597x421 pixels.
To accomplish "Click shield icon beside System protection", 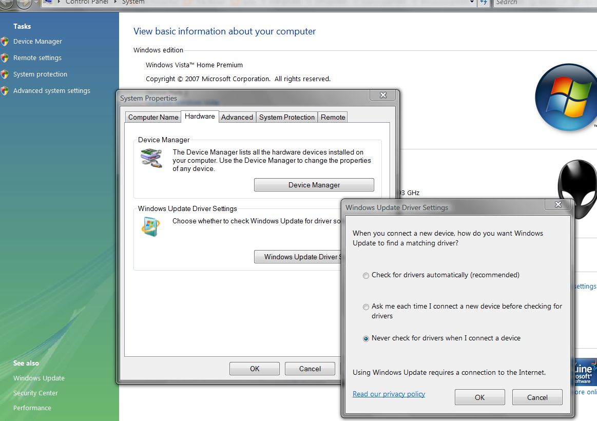I will 5,74.
